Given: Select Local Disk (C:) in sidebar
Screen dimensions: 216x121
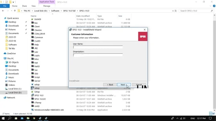Looking at the screenshot, I should (15, 89).
